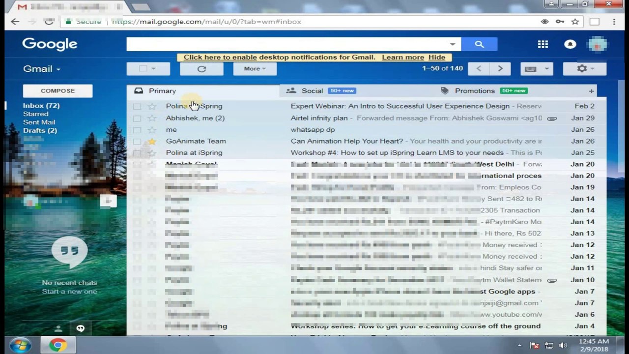This screenshot has height=354, width=629.
Task: Click the Start a new one chat link
Action: pyautogui.click(x=69, y=292)
